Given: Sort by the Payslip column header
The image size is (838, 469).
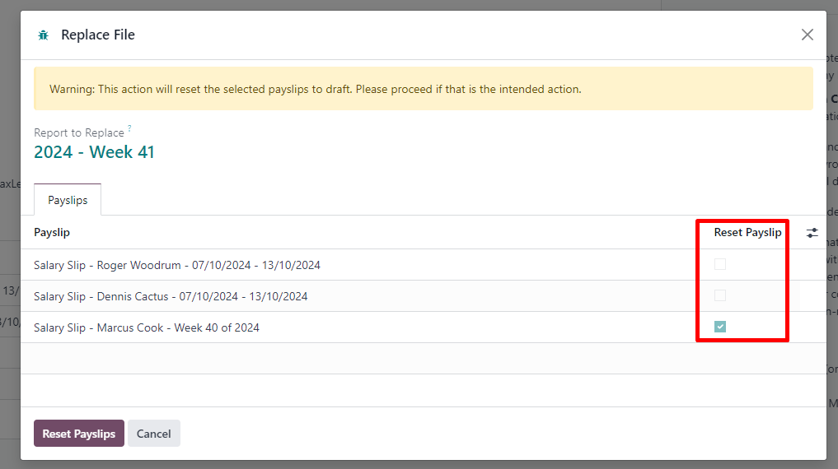Looking at the screenshot, I should 52,233.
